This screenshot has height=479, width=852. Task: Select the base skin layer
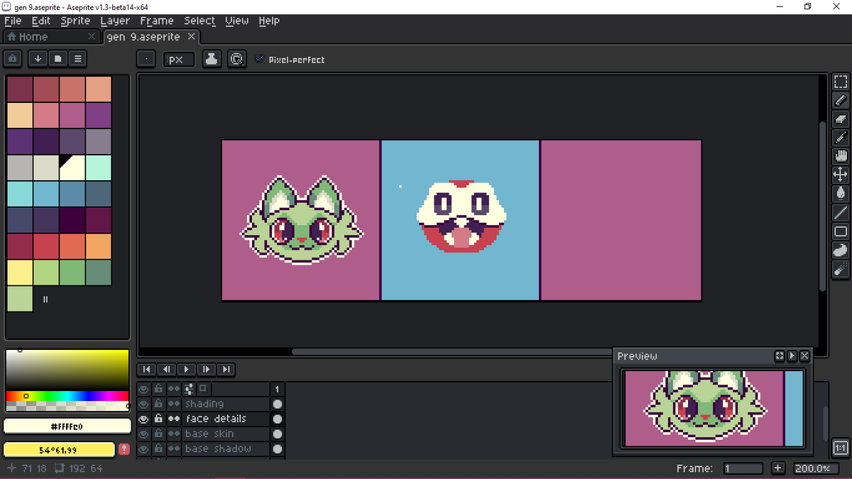pos(225,434)
